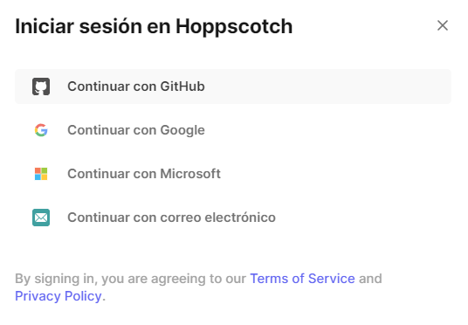
Task: Open the Terms of Service link
Action: pyautogui.click(x=302, y=279)
